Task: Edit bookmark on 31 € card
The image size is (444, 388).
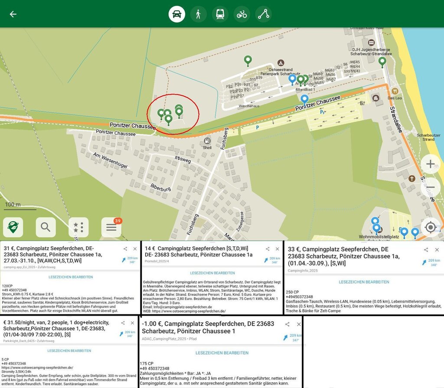Action: pos(71,277)
